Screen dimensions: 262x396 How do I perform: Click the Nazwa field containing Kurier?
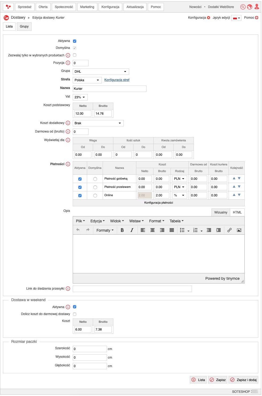(110, 89)
